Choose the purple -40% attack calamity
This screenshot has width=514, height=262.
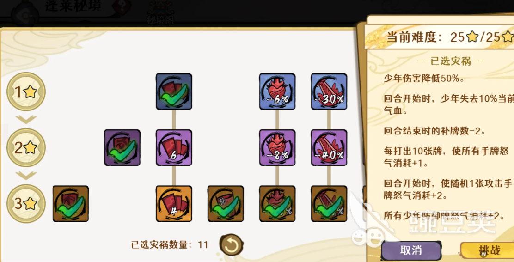(329, 148)
